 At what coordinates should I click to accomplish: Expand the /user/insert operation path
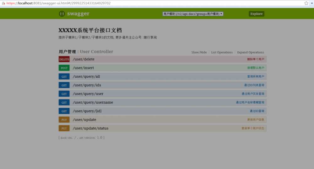83,68
